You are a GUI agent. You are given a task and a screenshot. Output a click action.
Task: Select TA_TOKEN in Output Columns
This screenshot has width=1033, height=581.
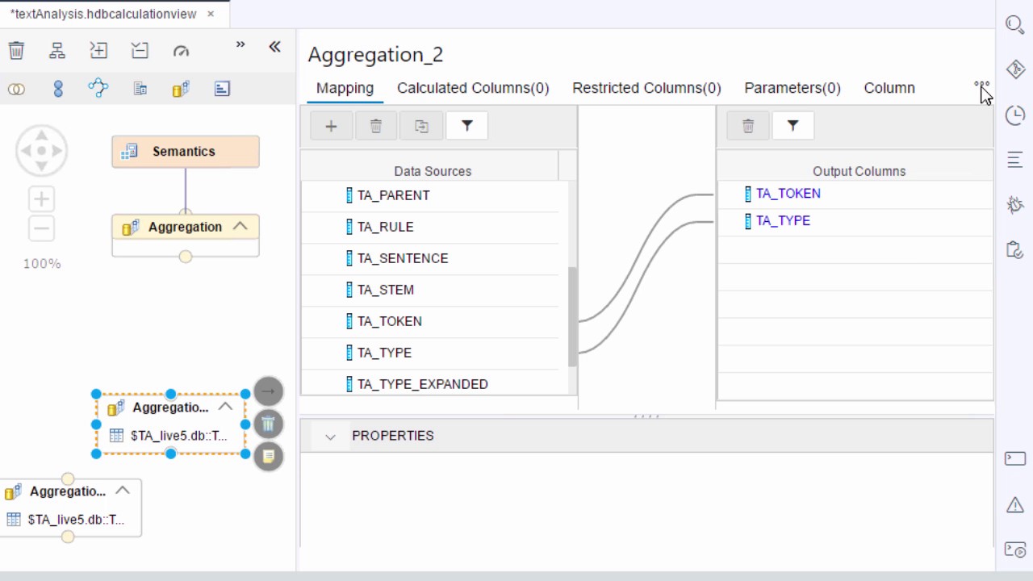click(x=855, y=194)
